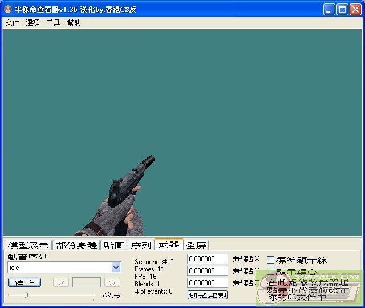
Task: Enable the 標準顯示線 checkbox
Action: click(271, 260)
